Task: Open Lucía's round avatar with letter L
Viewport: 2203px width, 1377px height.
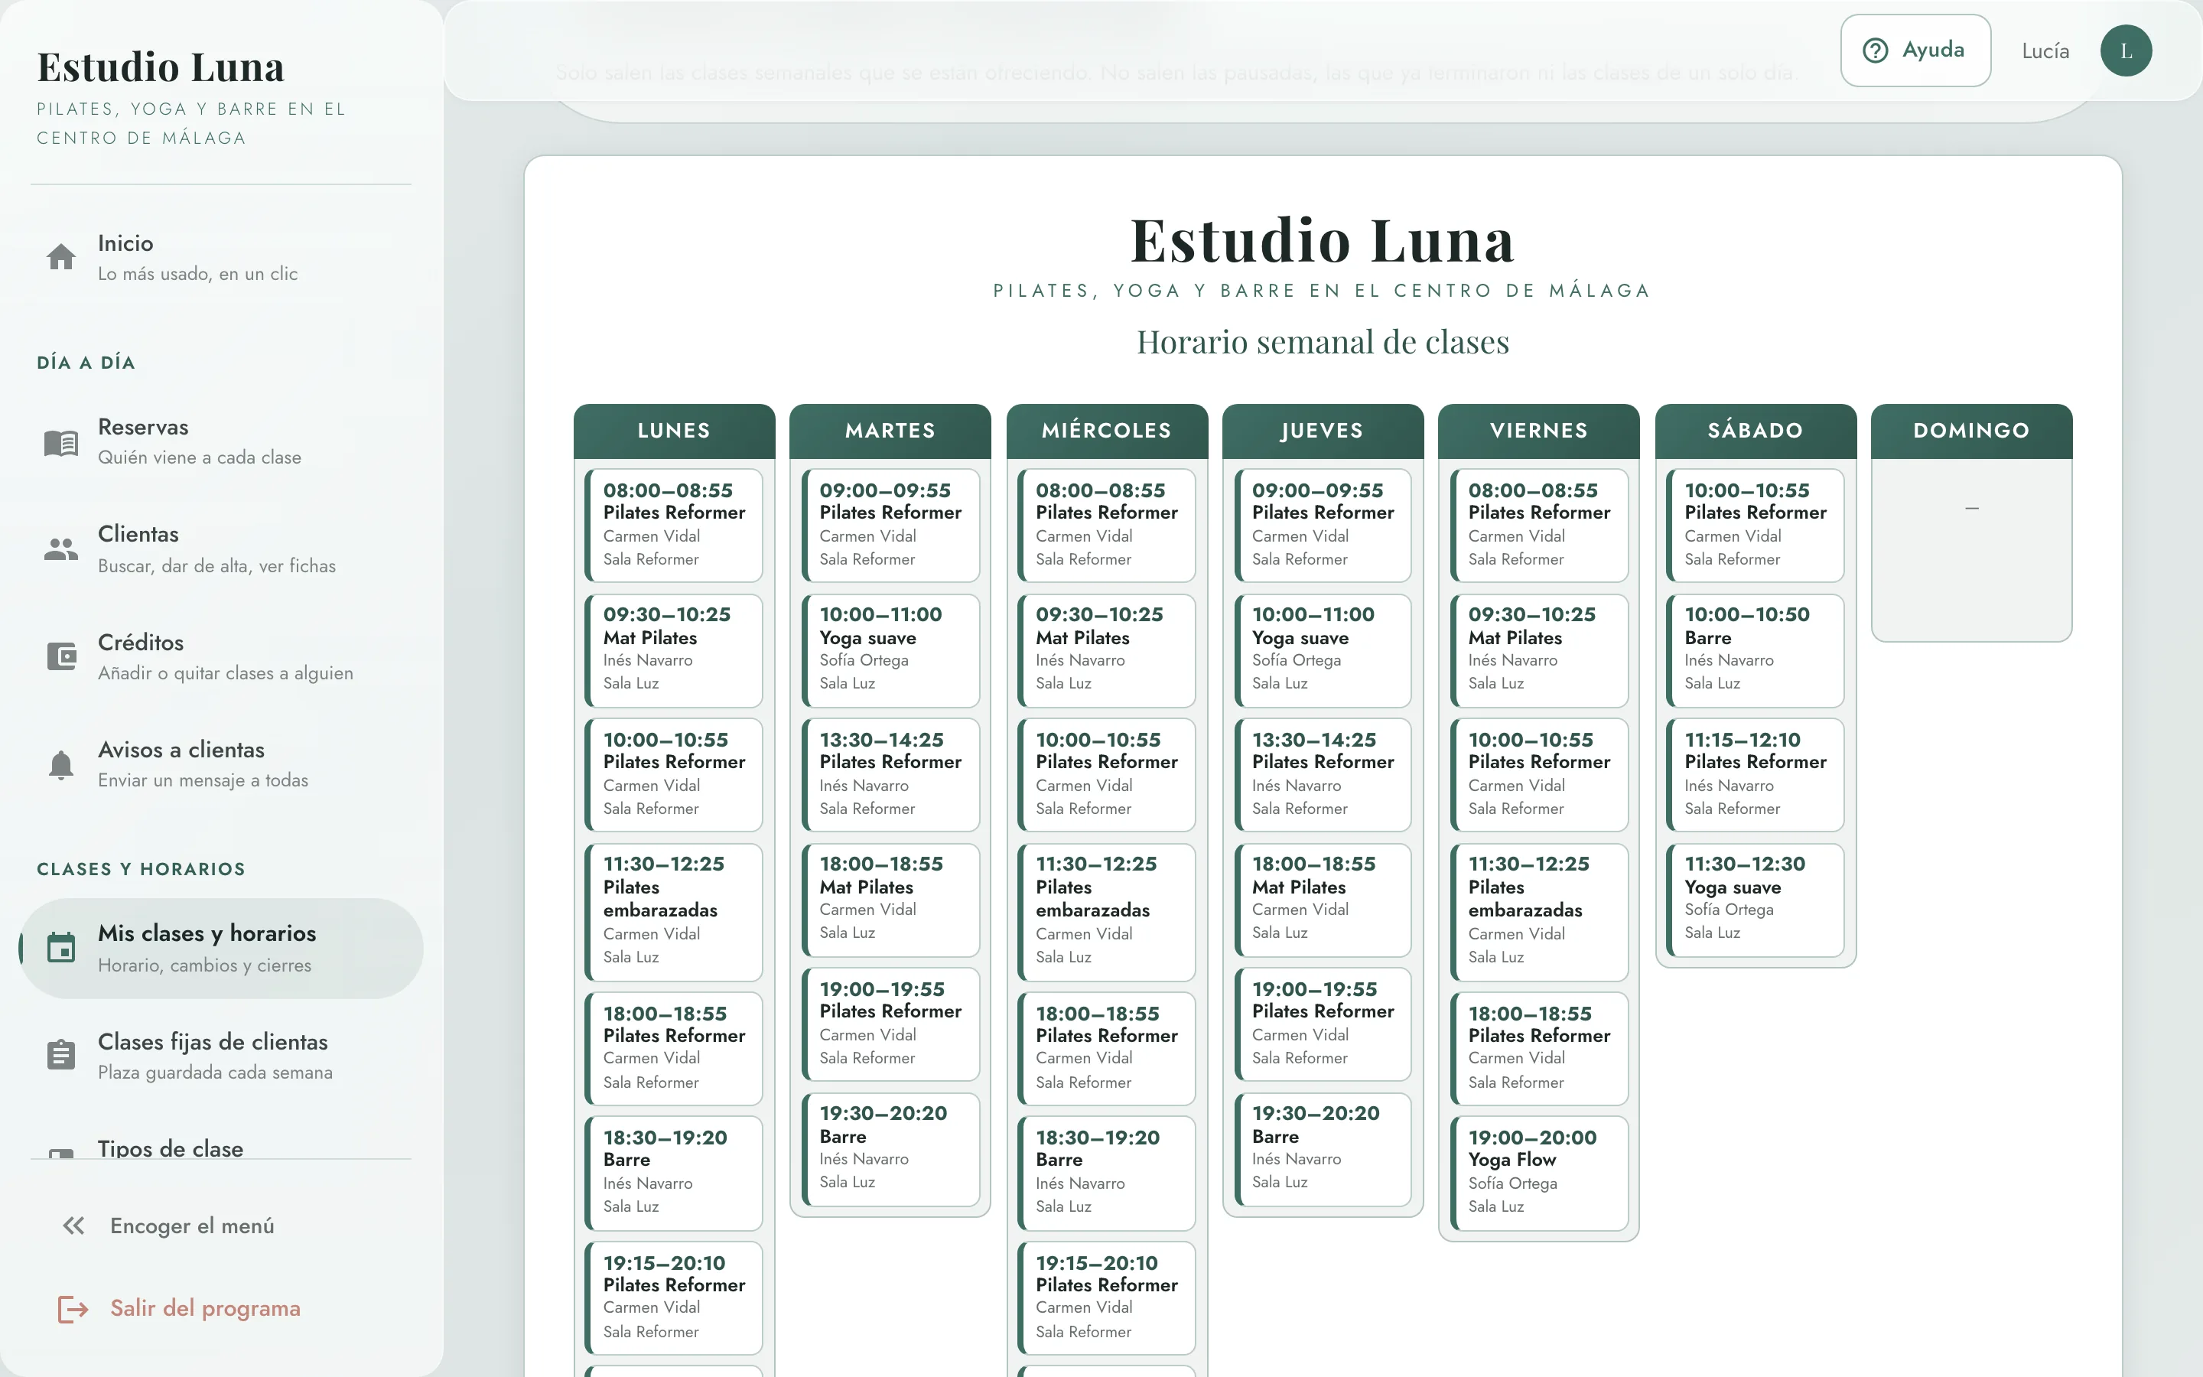Action: coord(2126,50)
